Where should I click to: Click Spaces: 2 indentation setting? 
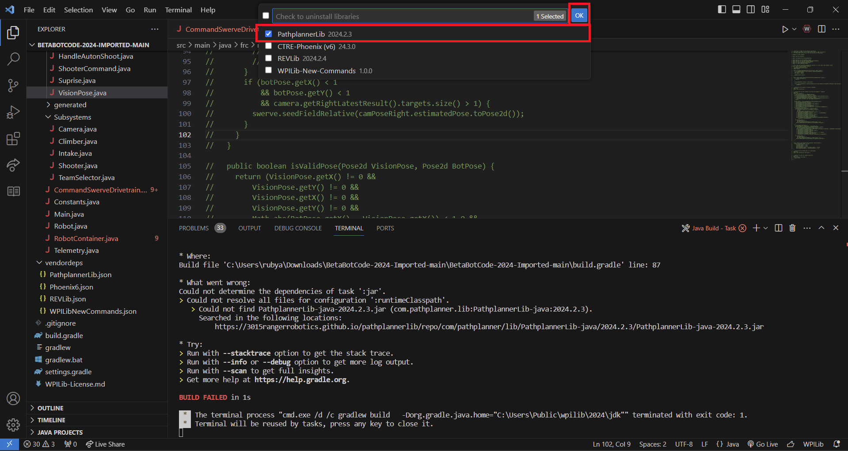(x=653, y=444)
